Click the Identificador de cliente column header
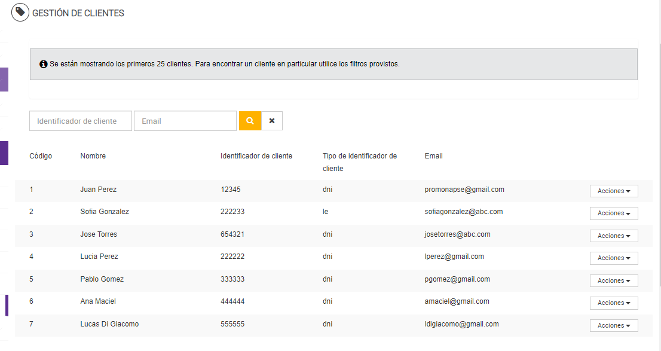Viewport: 661px width, 351px height. pyautogui.click(x=256, y=156)
